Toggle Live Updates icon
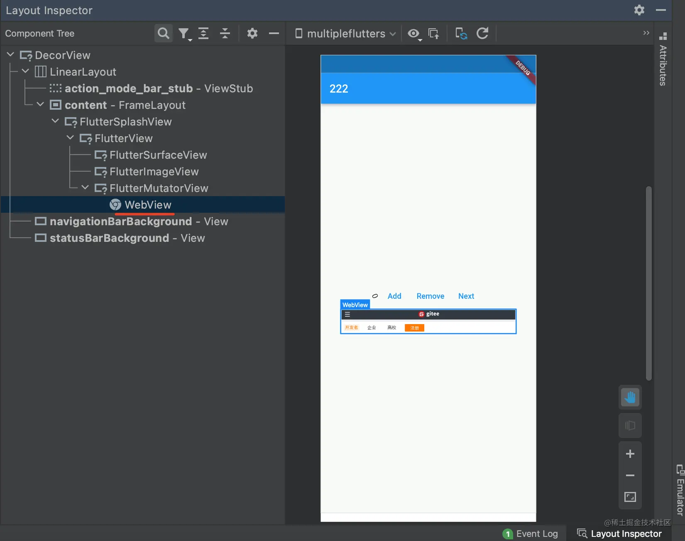 461,34
